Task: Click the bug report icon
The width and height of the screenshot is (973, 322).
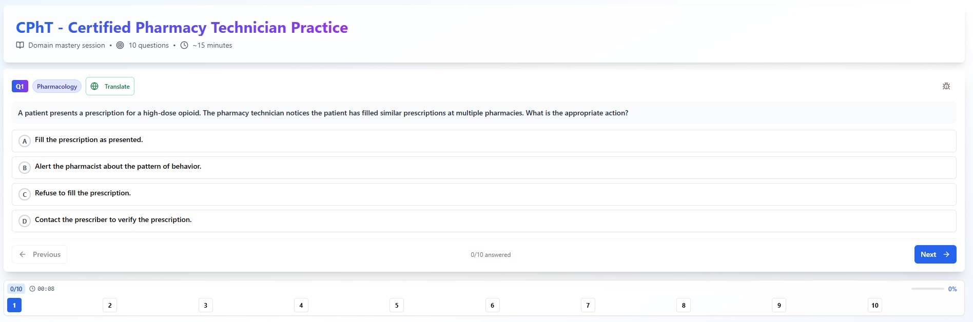Action: coord(946,86)
